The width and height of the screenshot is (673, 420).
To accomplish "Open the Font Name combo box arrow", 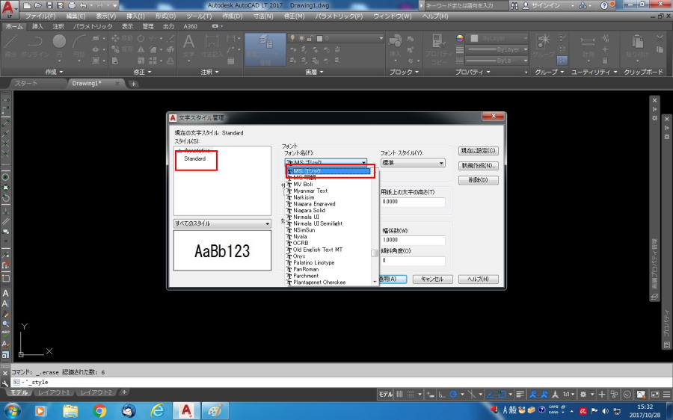I will click(x=363, y=163).
